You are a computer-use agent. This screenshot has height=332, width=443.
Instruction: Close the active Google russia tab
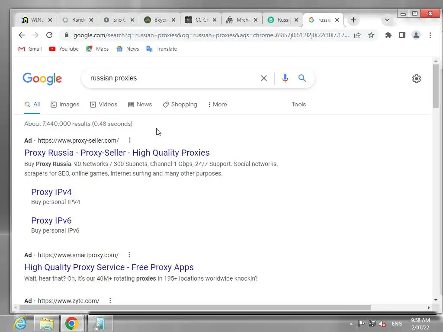click(x=337, y=20)
